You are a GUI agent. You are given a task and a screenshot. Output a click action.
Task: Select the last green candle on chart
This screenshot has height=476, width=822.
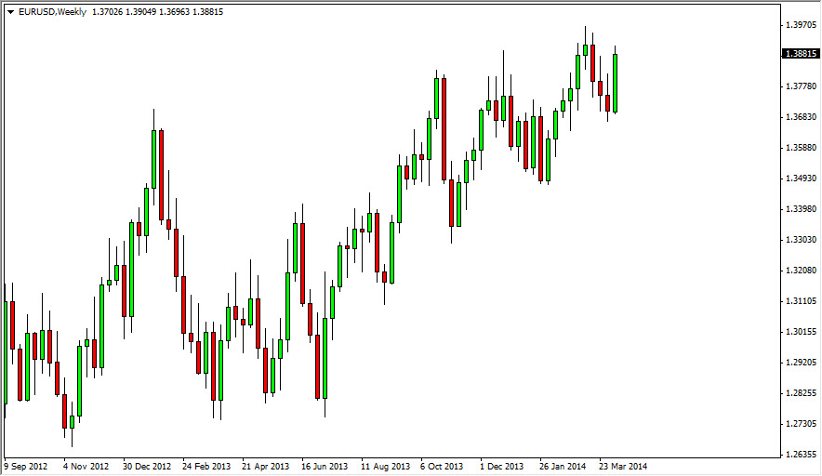616,84
